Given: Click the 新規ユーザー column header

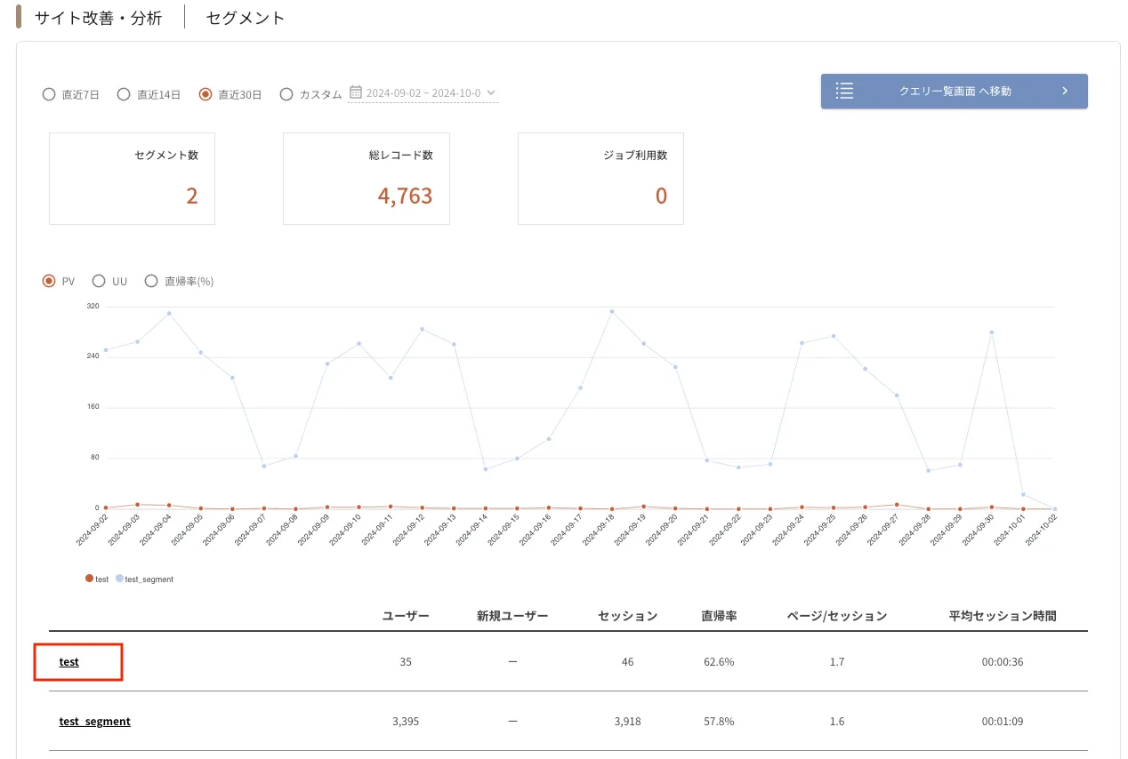Looking at the screenshot, I should [x=512, y=616].
